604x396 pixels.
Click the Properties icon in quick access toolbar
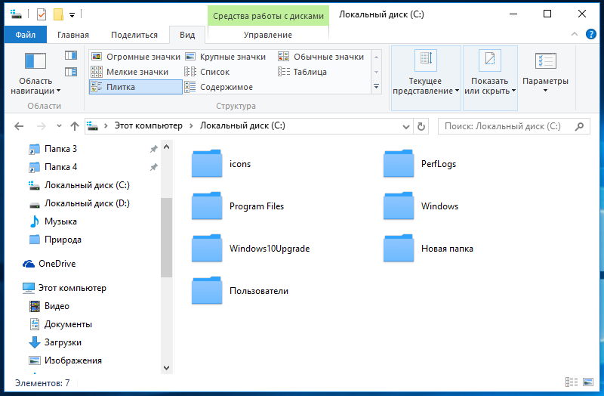42,14
